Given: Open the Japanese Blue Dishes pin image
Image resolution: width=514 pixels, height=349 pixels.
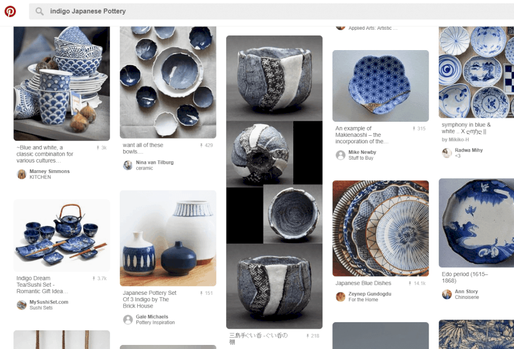Looking at the screenshot, I should click(380, 228).
